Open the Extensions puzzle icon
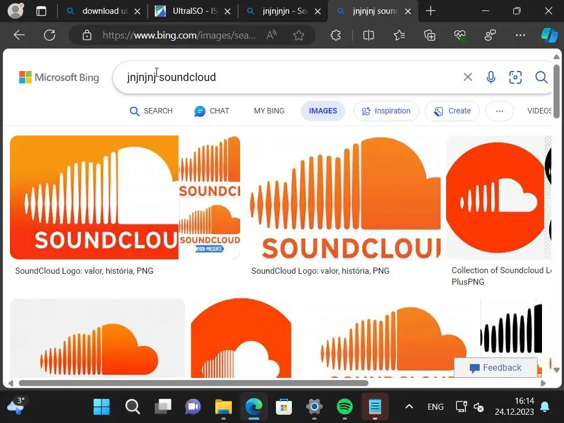Viewport: 564px width, 423px height. (335, 35)
